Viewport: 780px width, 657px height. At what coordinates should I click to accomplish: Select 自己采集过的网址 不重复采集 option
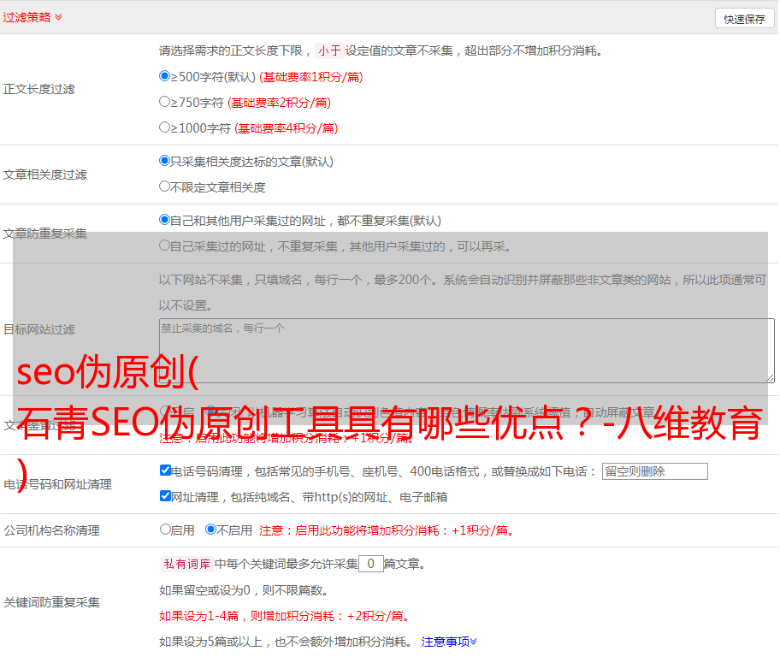pos(164,246)
